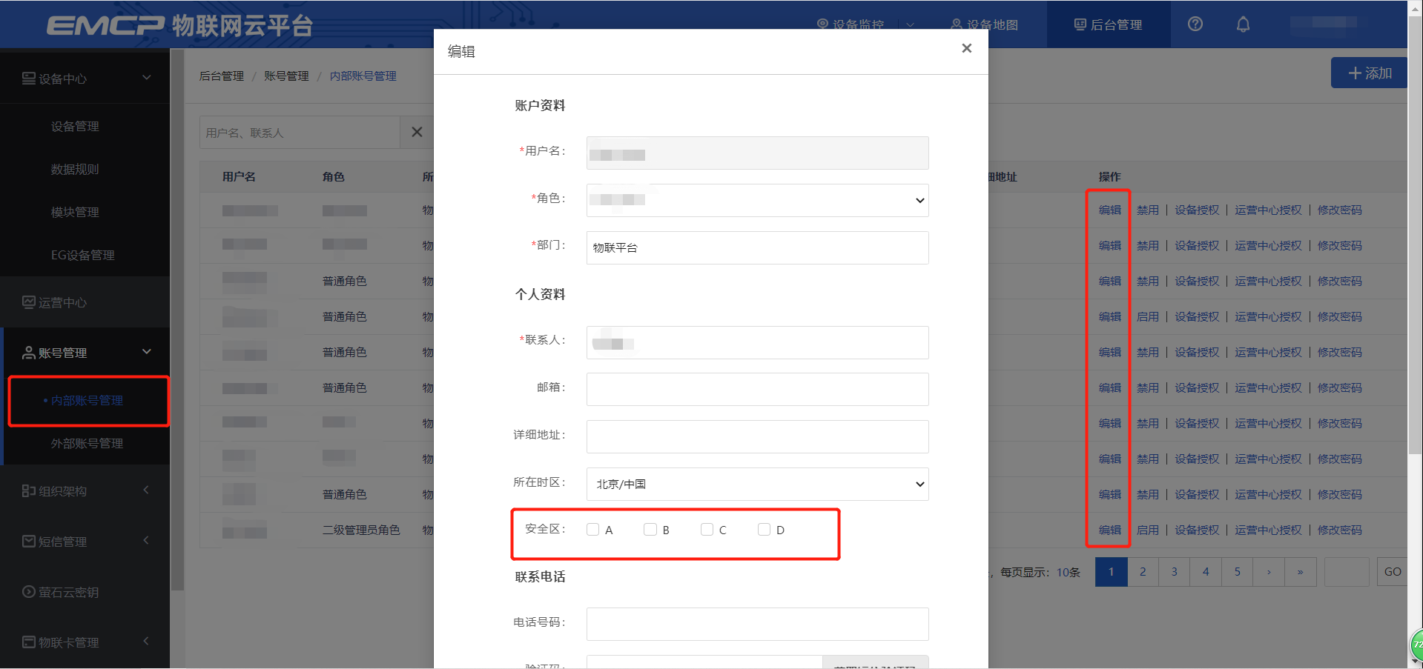Open 设备监控 in top navigation

tap(851, 24)
